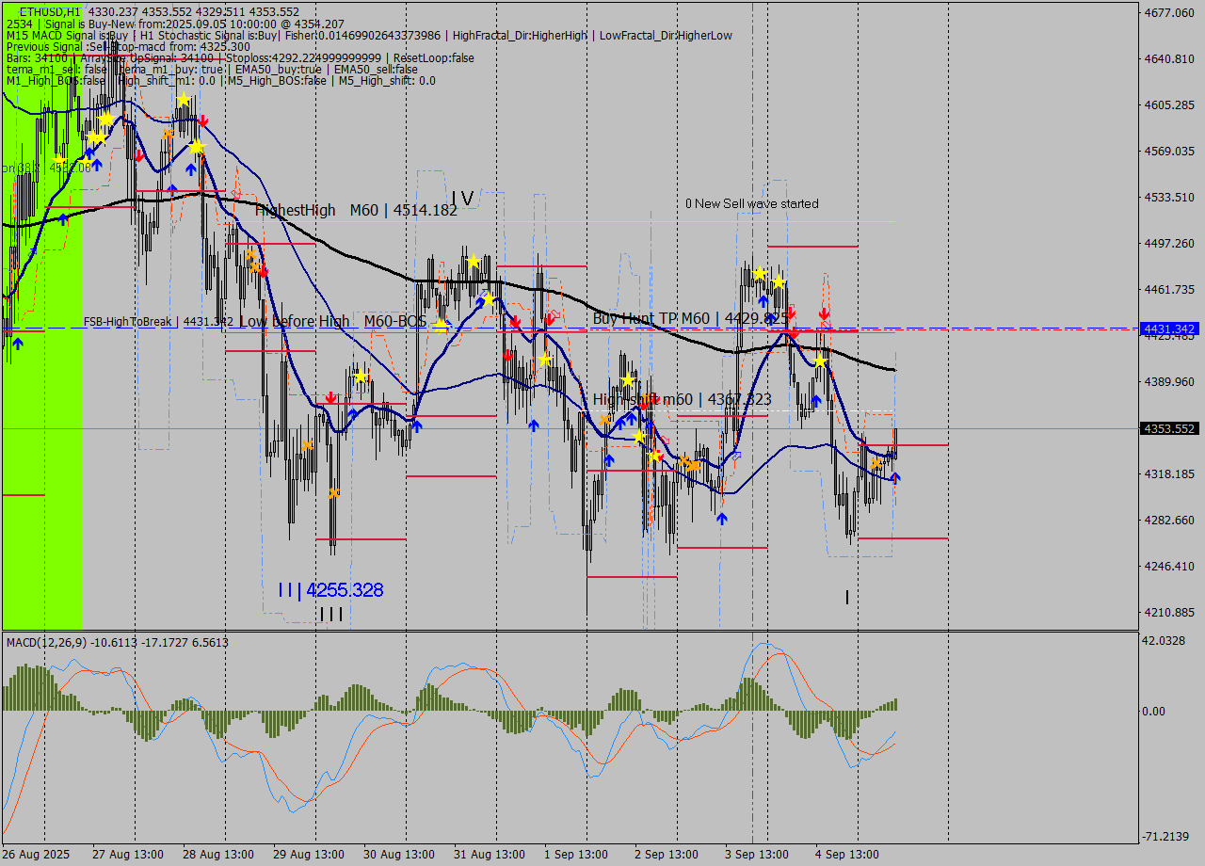Select the Buy Hunt TP M60 label

(x=688, y=318)
